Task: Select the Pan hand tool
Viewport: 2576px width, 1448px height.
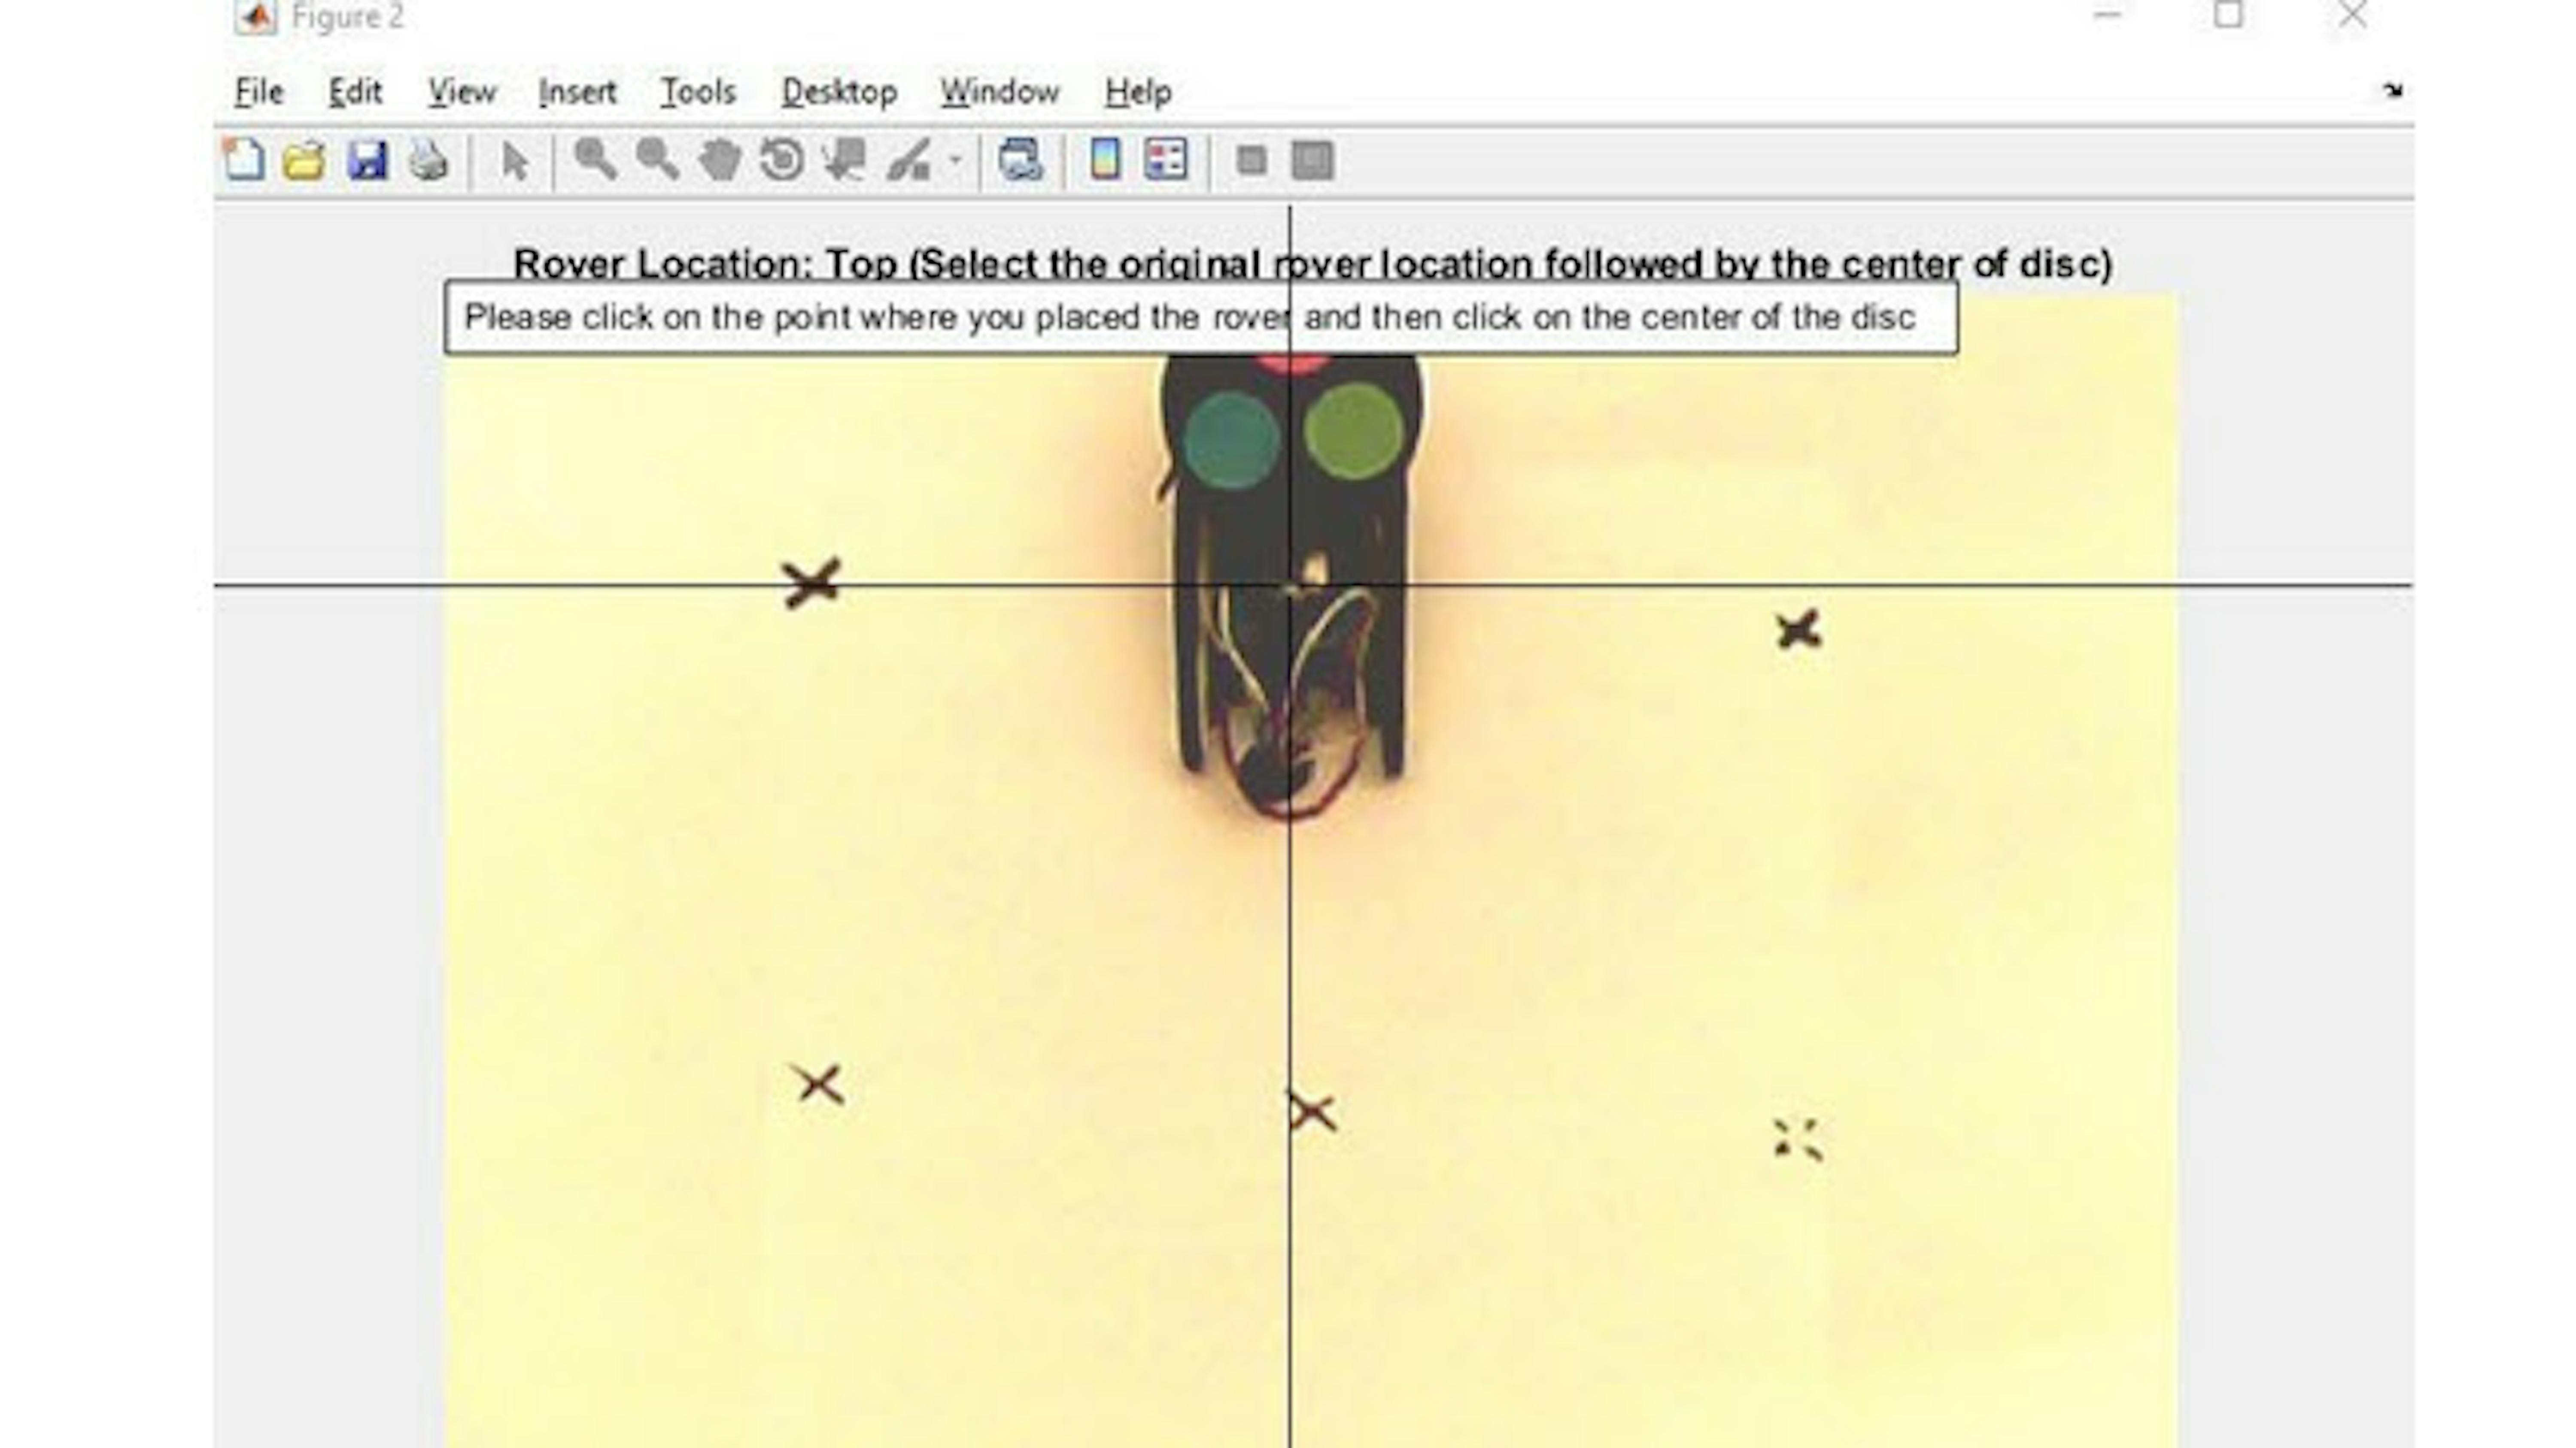Action: [719, 160]
